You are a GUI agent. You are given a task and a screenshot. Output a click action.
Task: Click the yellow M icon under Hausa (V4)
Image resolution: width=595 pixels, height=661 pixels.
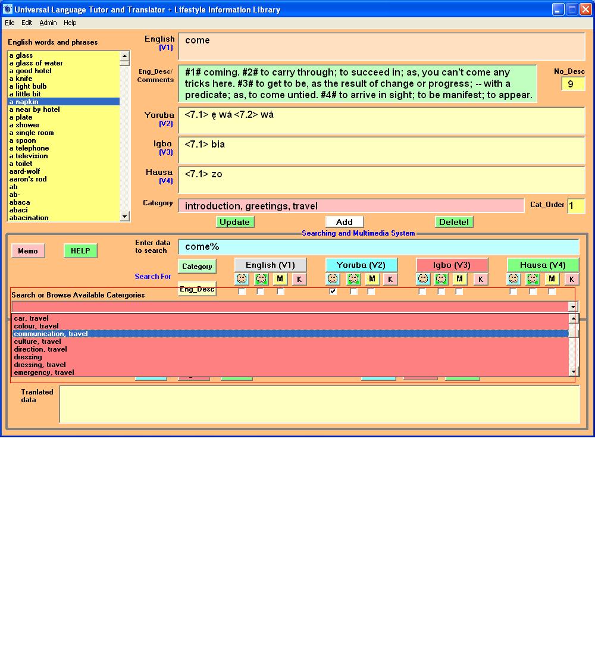pos(552,279)
